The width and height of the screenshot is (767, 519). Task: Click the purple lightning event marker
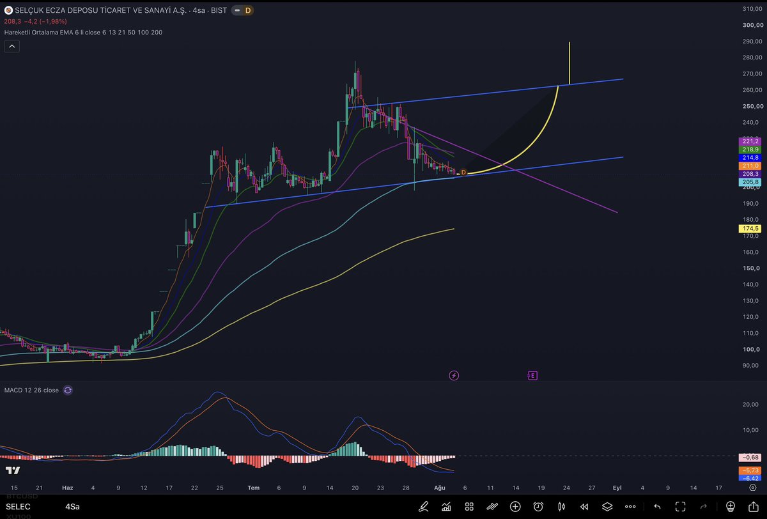pos(454,375)
